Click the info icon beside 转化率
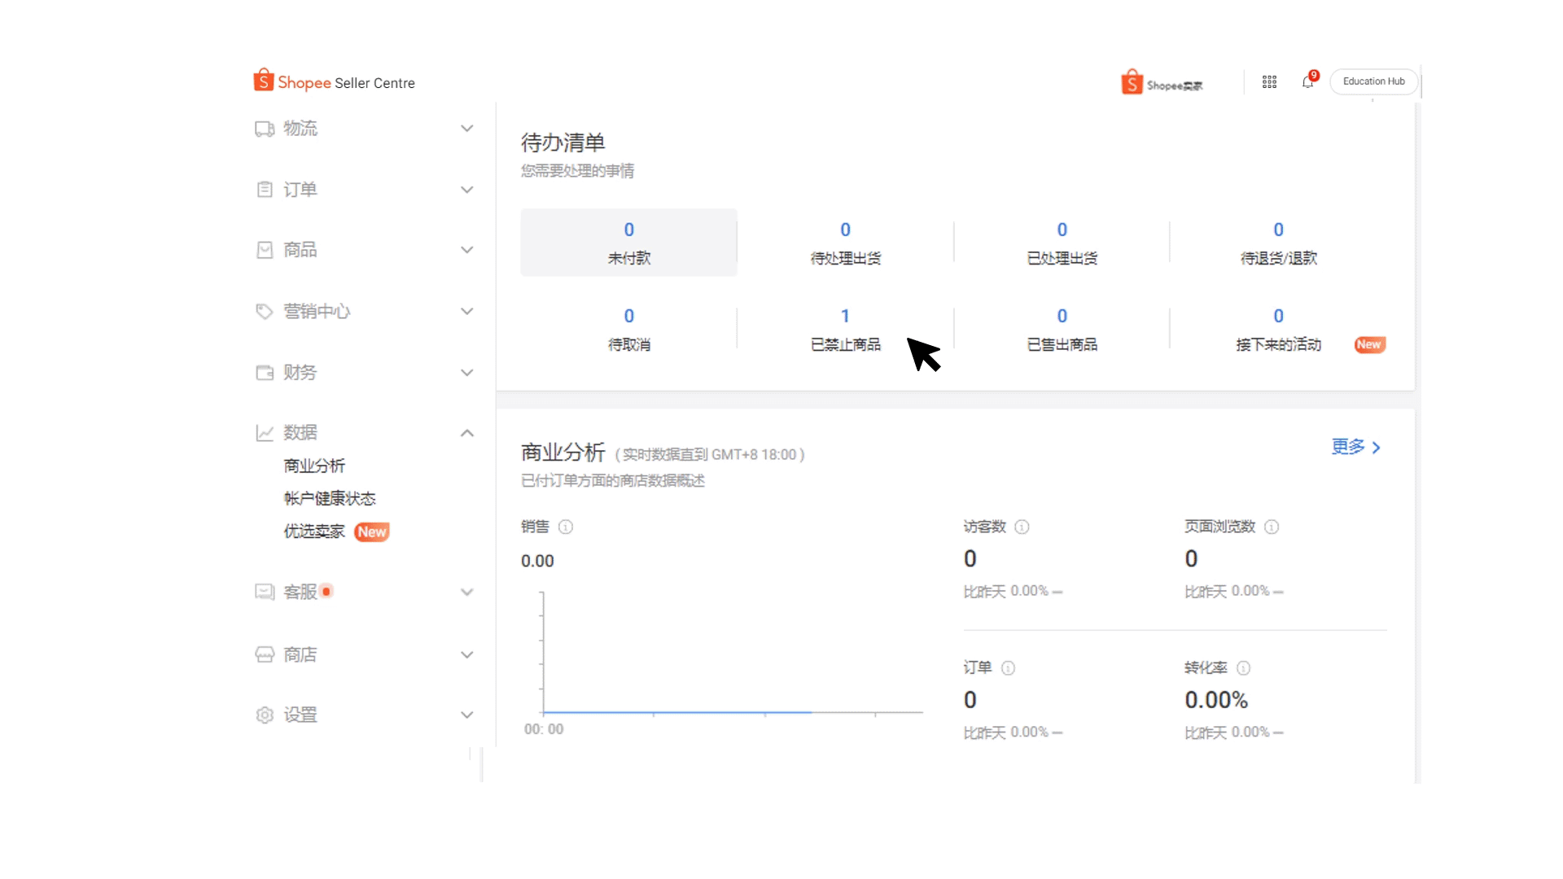1563x879 pixels. click(1244, 668)
